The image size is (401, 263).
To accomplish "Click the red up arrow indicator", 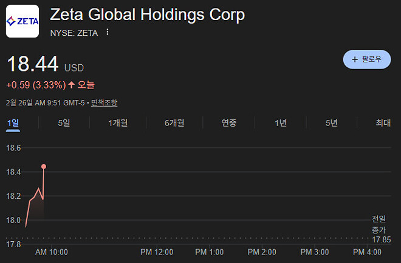I will [x=72, y=85].
